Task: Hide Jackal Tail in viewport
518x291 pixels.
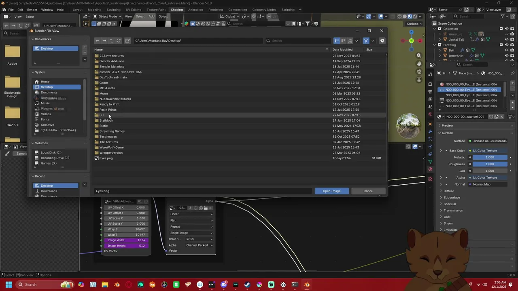Action: tap(507, 40)
